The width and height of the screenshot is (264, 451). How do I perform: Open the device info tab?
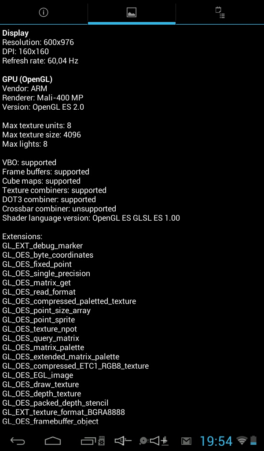point(44,12)
